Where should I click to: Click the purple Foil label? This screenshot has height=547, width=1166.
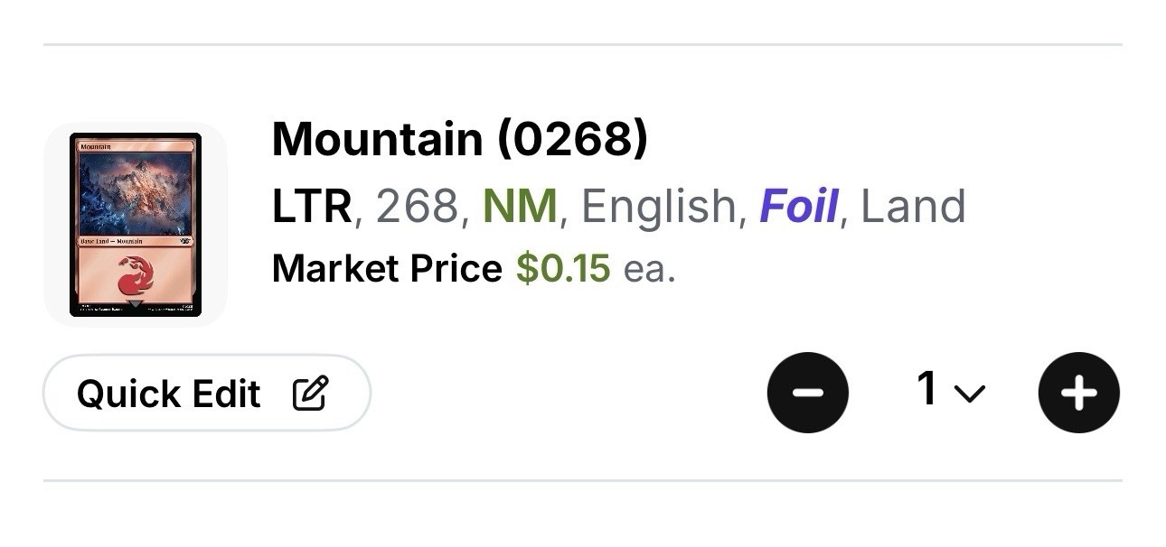pos(798,207)
